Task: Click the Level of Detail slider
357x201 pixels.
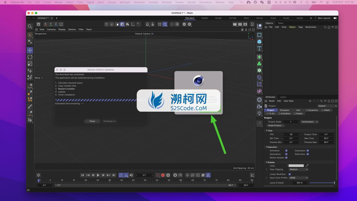Action: 322,183
